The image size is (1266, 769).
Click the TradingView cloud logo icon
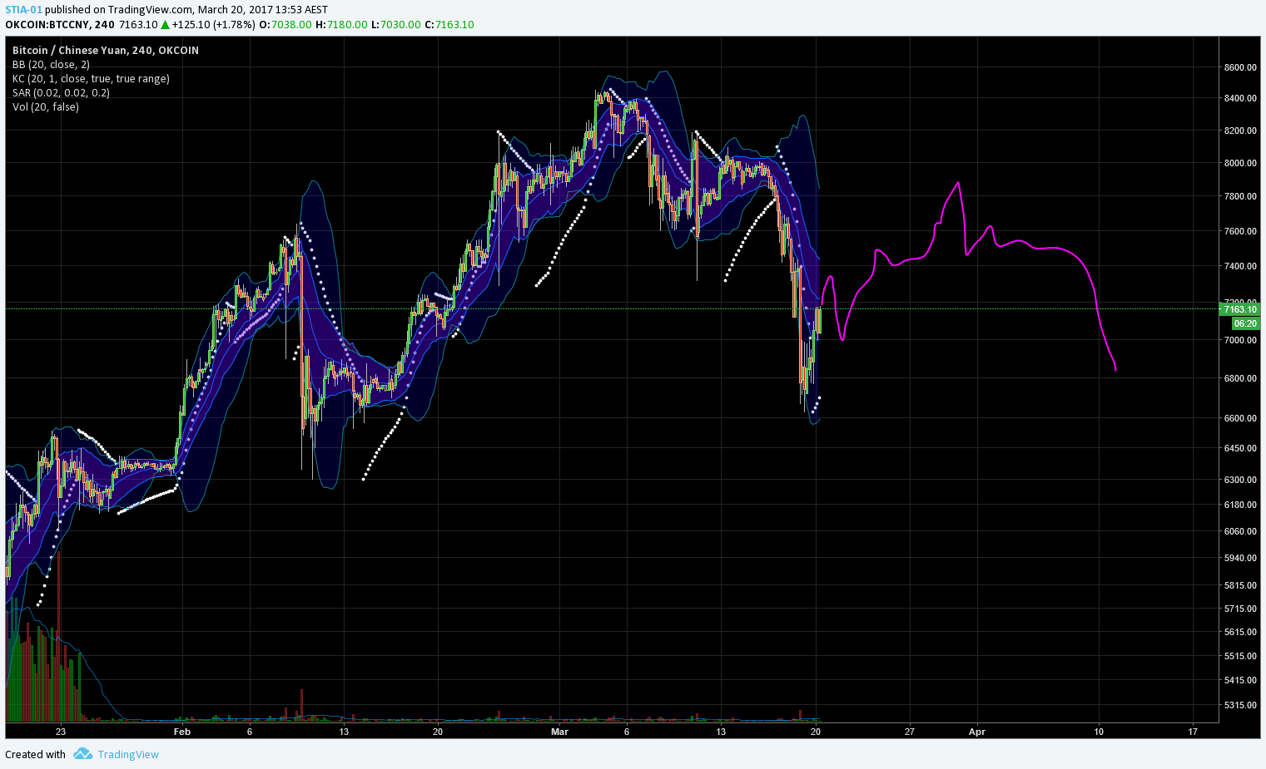point(82,754)
